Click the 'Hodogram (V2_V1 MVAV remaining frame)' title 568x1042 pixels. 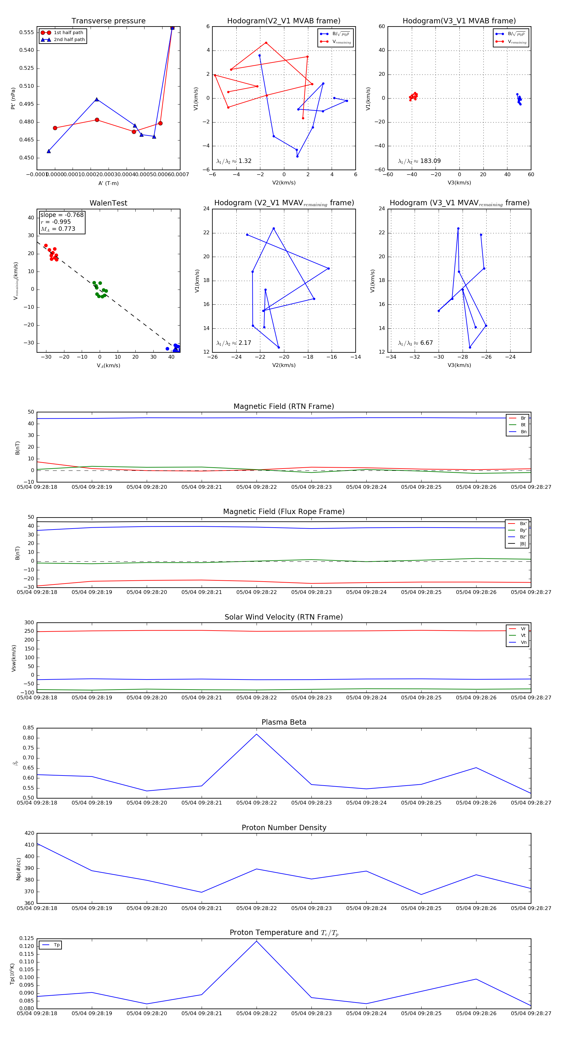(x=284, y=203)
